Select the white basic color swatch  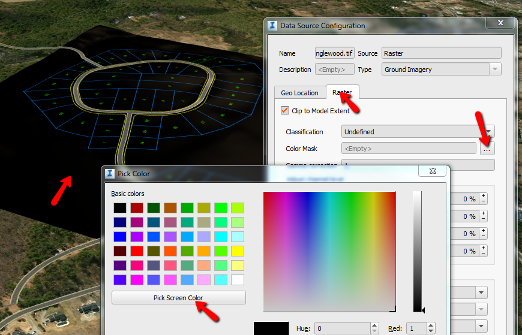238,280
